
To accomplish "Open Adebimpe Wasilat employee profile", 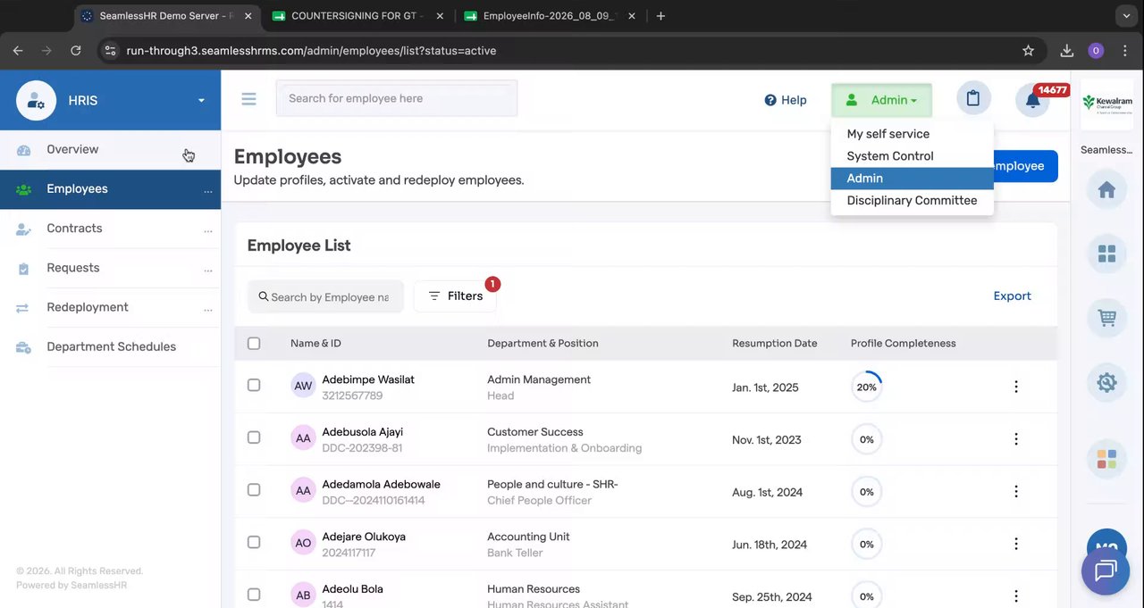I will 368,379.
